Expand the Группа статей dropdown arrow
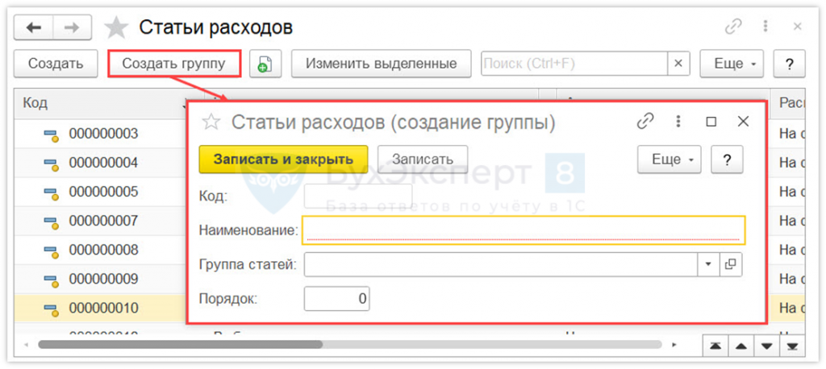 pos(708,264)
